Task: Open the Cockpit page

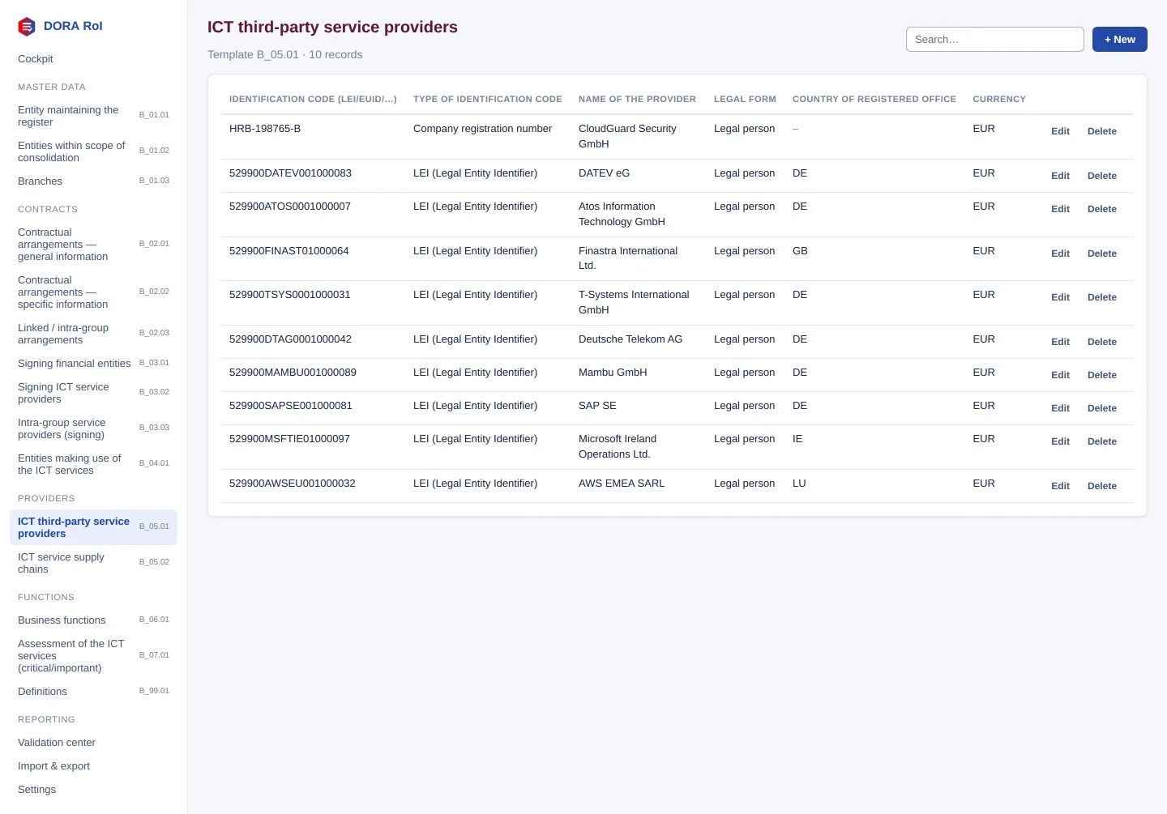Action: (x=93, y=59)
